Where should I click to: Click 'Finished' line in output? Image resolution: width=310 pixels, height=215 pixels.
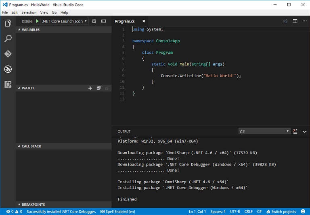[127, 199]
